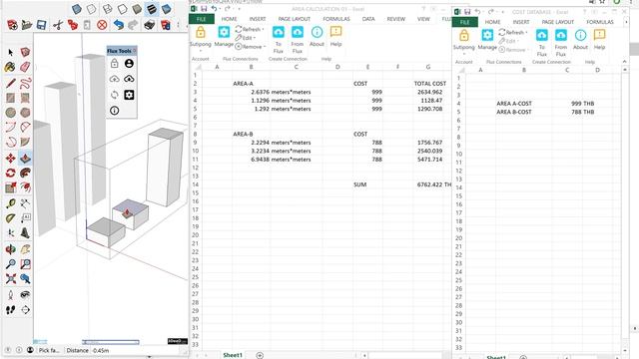Open Refresh dropdown in Cost Database window

[x=512, y=32]
